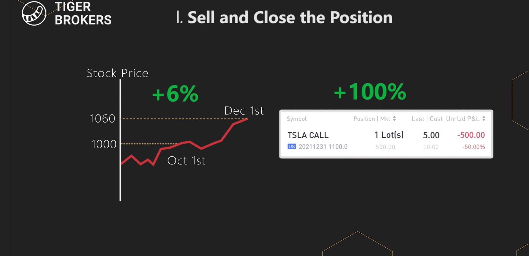
Task: Click the market value 500.00
Action: coord(385,147)
